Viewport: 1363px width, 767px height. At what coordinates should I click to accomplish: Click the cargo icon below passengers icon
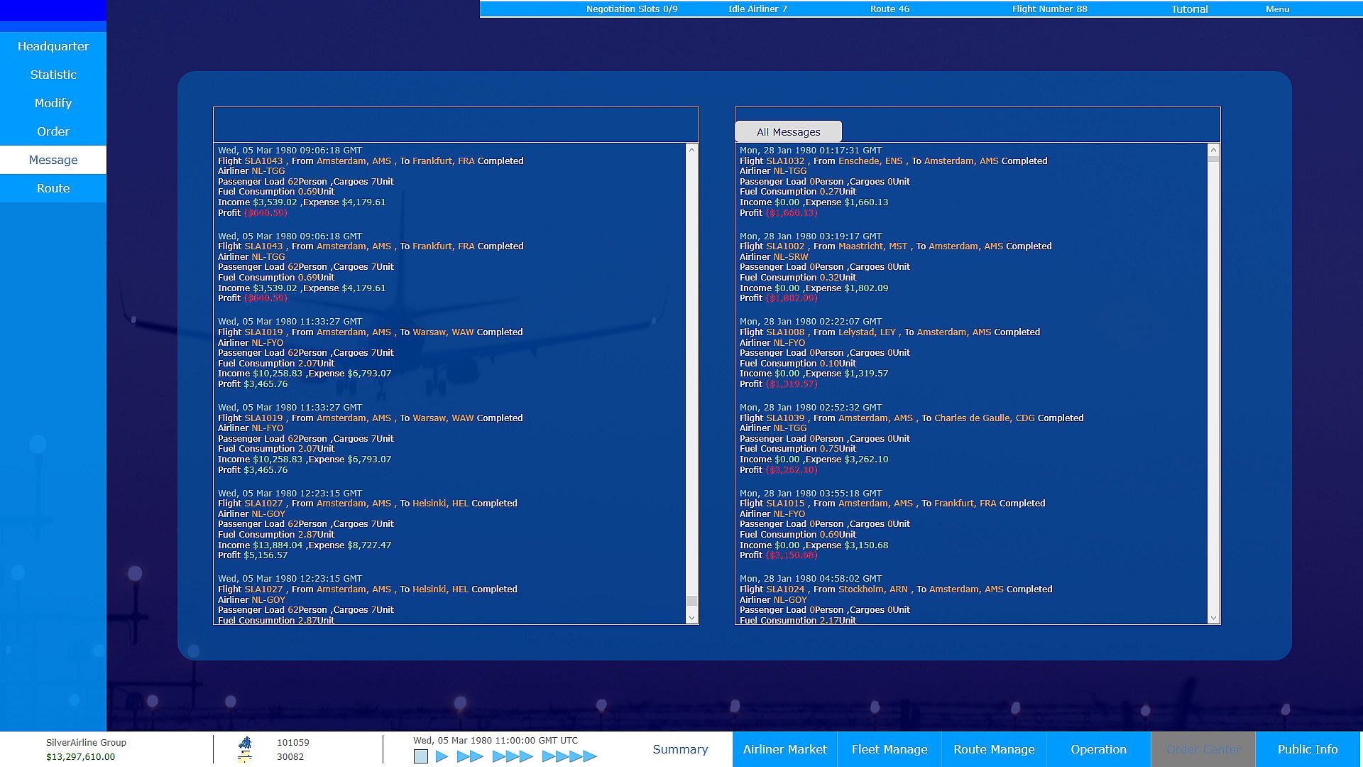[245, 758]
